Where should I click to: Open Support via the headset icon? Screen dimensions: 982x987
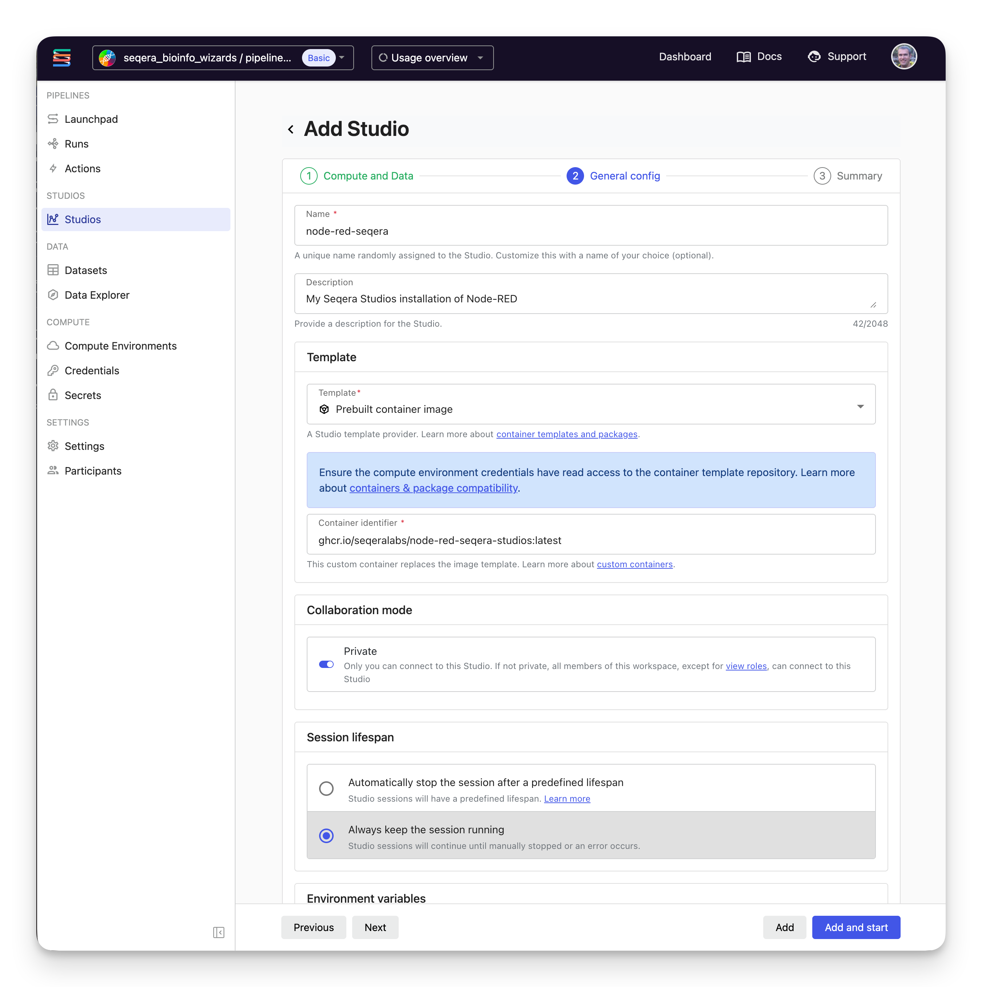[x=814, y=57]
